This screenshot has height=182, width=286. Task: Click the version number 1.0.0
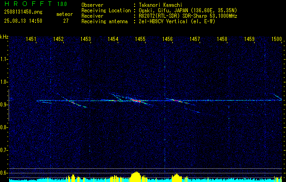click(x=62, y=4)
